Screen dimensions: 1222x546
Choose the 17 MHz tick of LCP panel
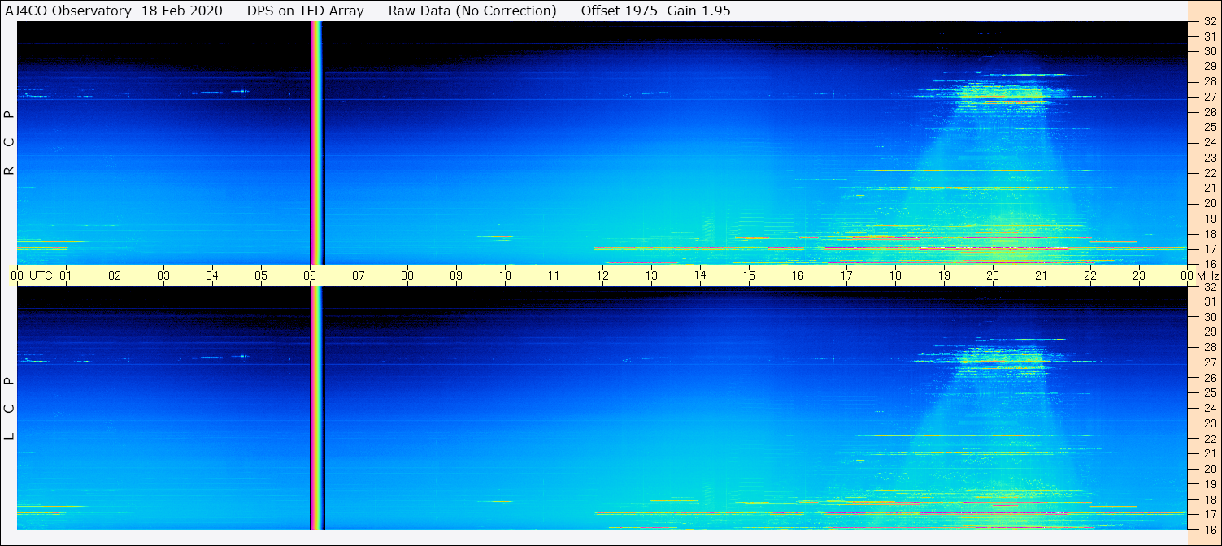pyautogui.click(x=1210, y=514)
